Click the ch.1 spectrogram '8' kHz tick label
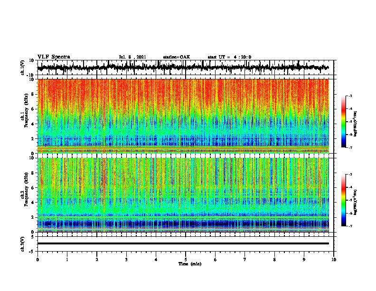 (33, 94)
